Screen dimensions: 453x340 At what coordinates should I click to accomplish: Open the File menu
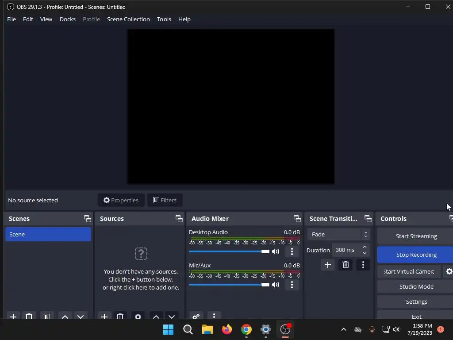12,19
